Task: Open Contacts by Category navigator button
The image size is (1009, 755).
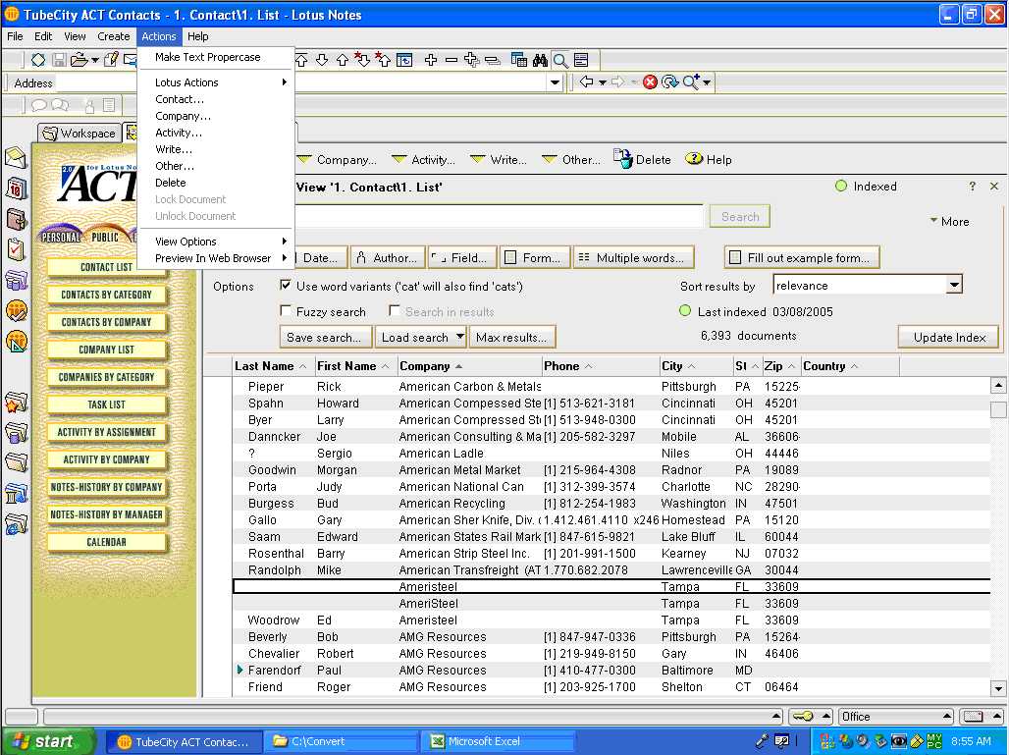Action: [106, 295]
